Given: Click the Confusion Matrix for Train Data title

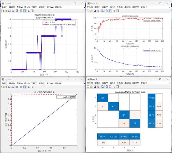Looking at the screenshot, I should coord(130,92).
